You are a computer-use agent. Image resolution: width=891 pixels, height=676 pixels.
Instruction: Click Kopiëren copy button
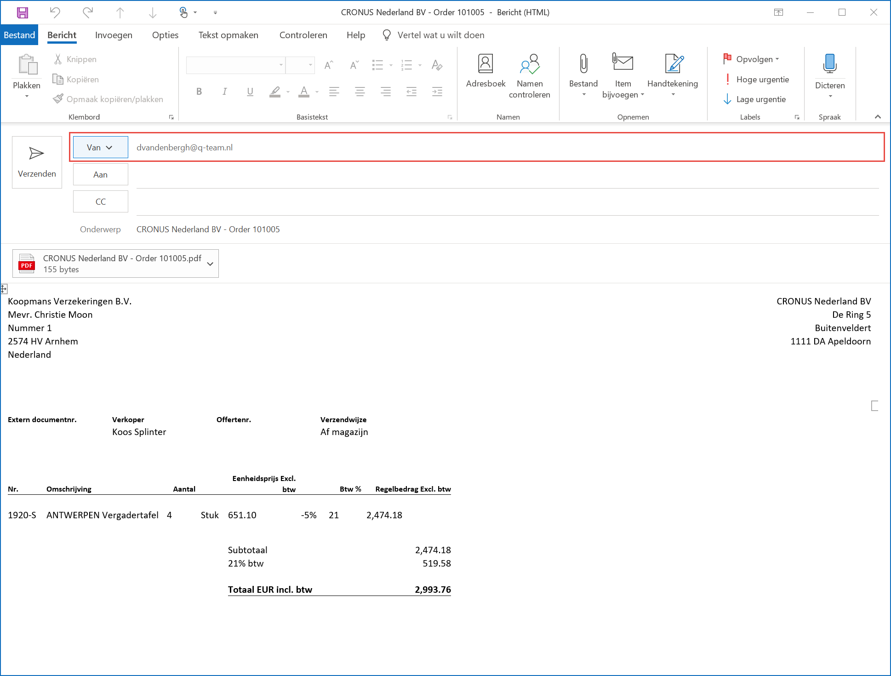(x=76, y=79)
